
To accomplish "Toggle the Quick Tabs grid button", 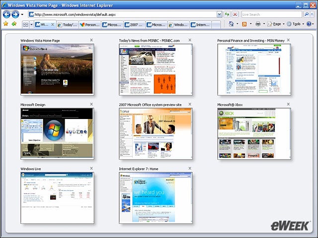I will 25,25.
